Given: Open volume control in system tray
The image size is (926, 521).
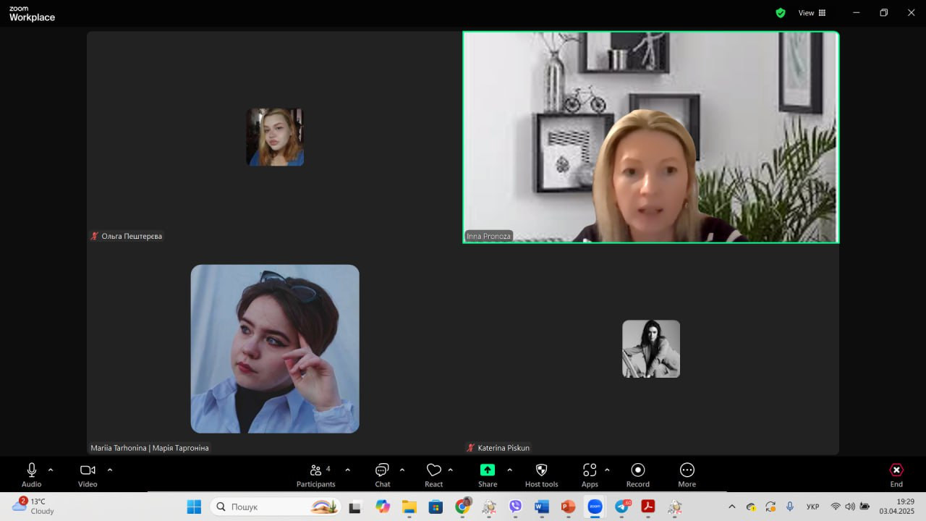Looking at the screenshot, I should pos(850,507).
